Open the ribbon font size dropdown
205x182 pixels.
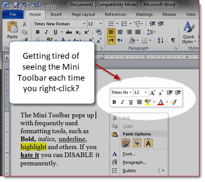tap(100, 24)
